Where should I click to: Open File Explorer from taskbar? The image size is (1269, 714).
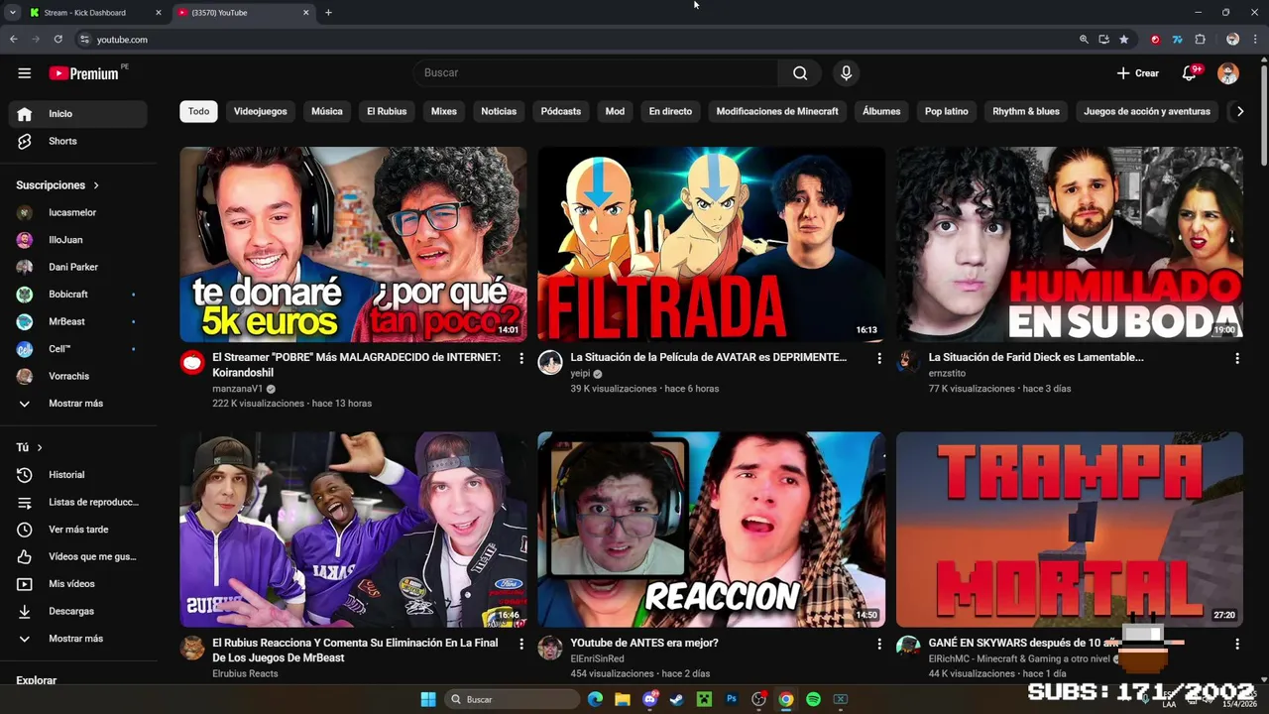pos(623,700)
